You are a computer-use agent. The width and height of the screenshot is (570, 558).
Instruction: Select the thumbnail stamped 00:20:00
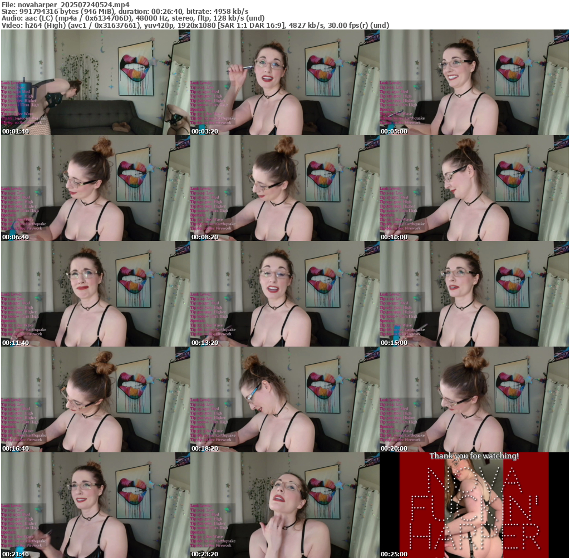[x=474, y=399]
